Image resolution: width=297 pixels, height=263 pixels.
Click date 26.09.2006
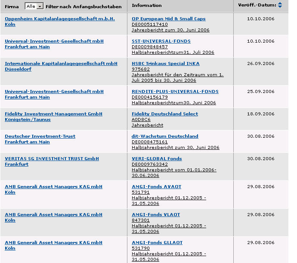click(261, 63)
